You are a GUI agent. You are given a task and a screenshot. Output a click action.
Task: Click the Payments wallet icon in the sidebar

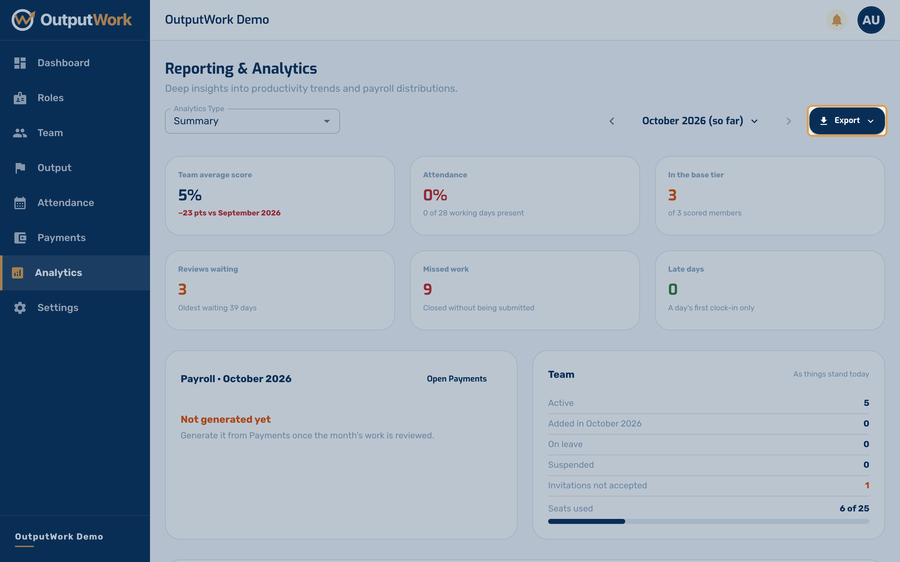20,238
